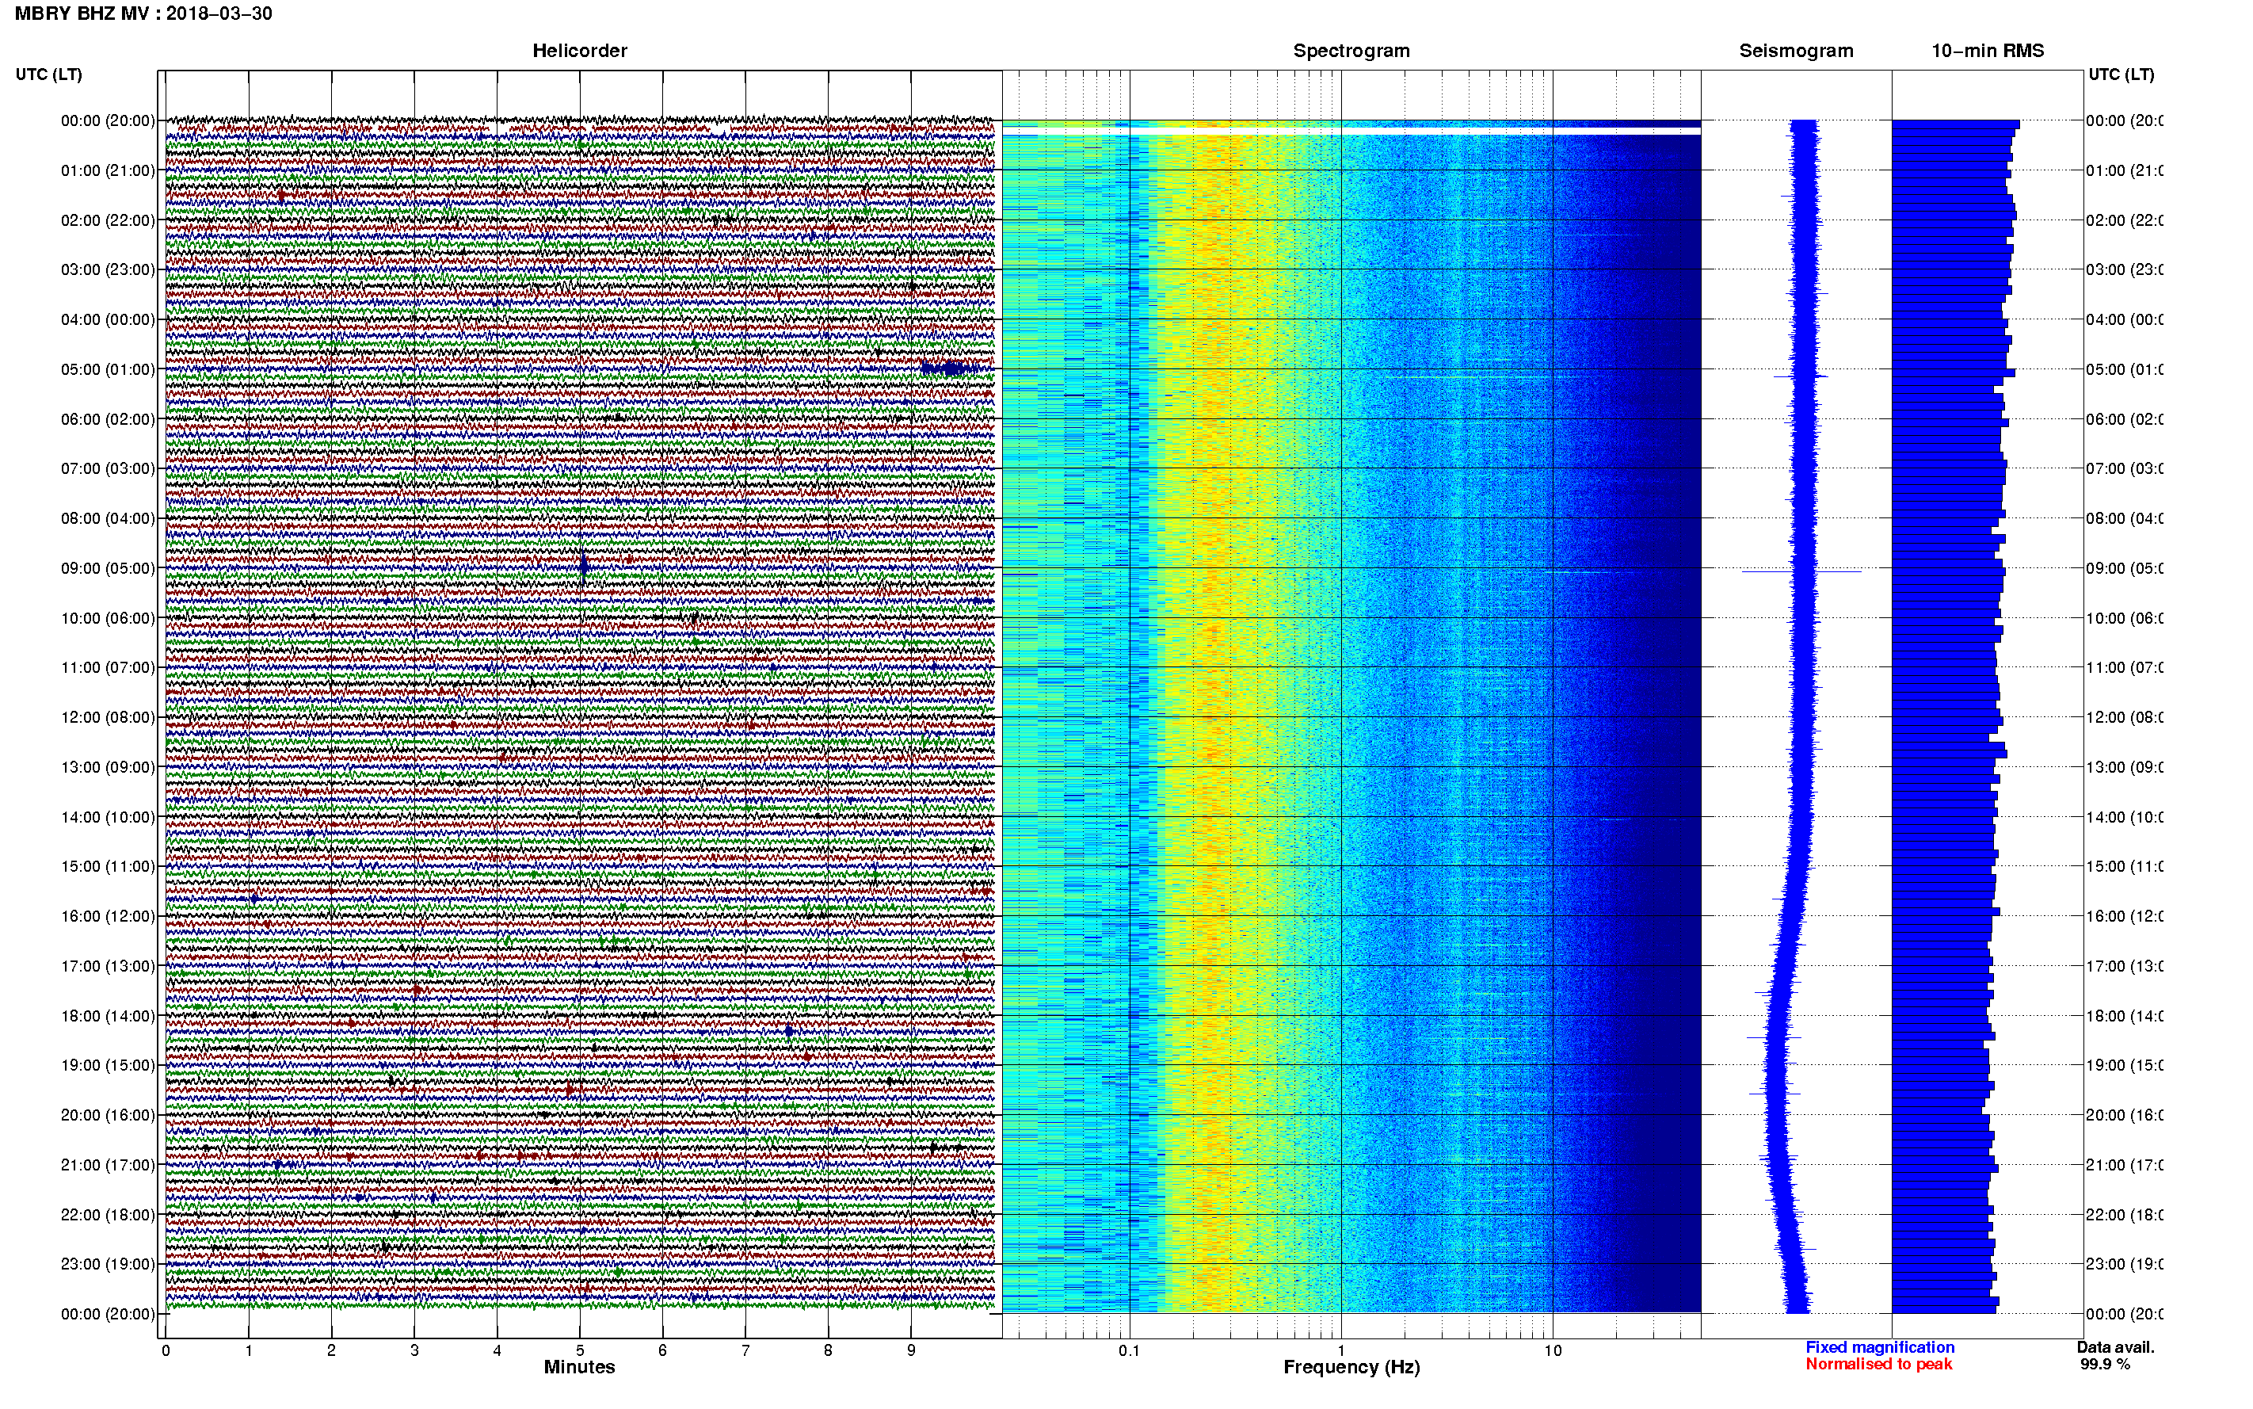Click the 23:00 (19:00) time label
Viewport: 2253px width, 1409px height.
tap(108, 1265)
